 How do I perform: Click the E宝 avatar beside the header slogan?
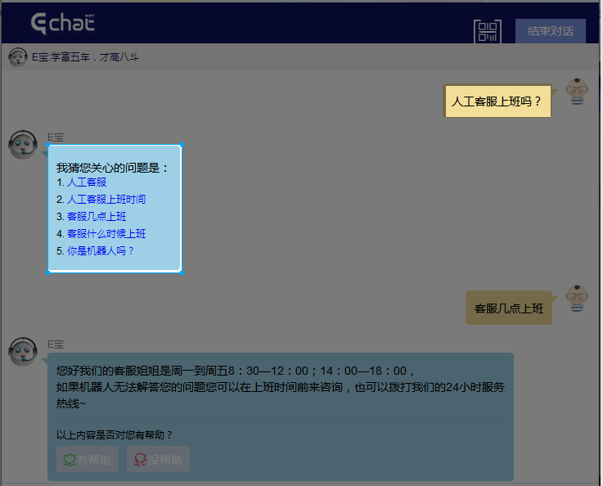17,57
